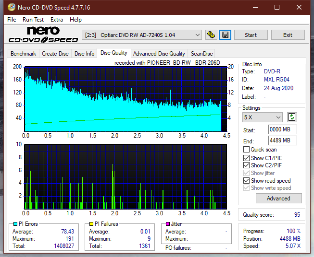Switch to the Create Disc tab
Image resolution: width=314 pixels, height=257 pixels.
tap(55, 54)
